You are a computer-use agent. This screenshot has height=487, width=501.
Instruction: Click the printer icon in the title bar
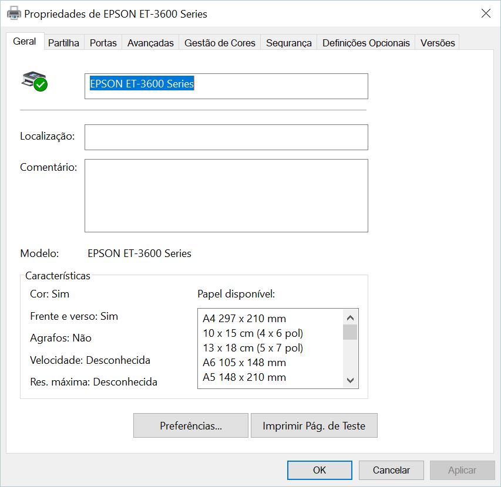click(x=14, y=13)
